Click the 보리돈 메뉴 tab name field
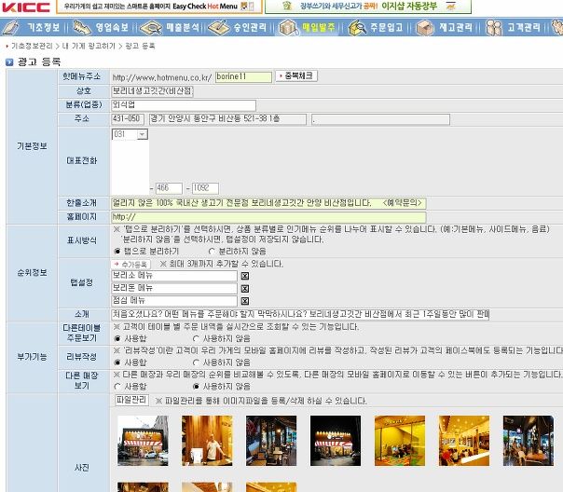 (174, 288)
